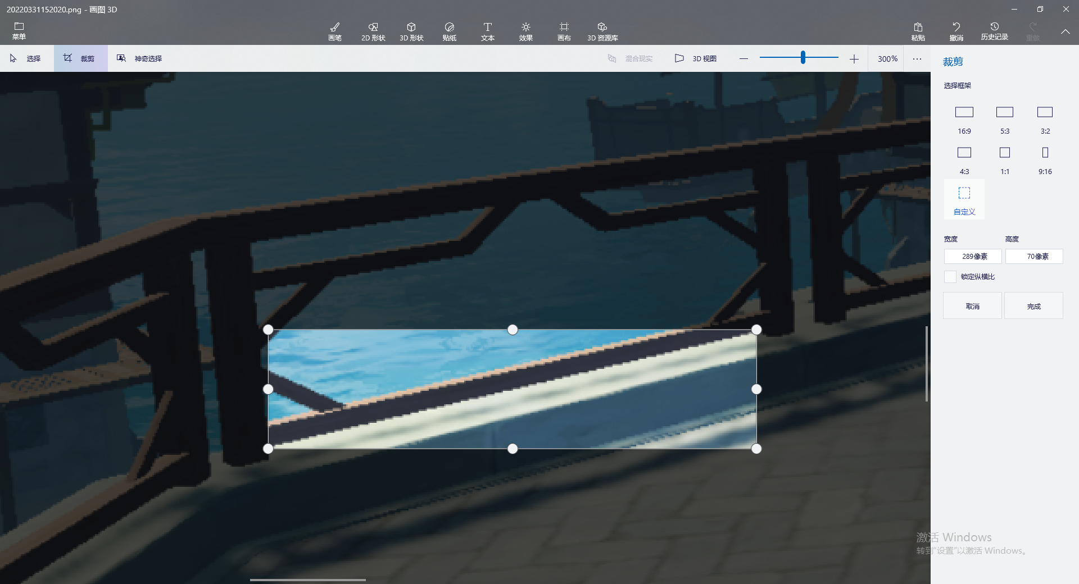Choose the 9:16 portrait crop frame
This screenshot has height=584, width=1079.
click(x=1045, y=161)
